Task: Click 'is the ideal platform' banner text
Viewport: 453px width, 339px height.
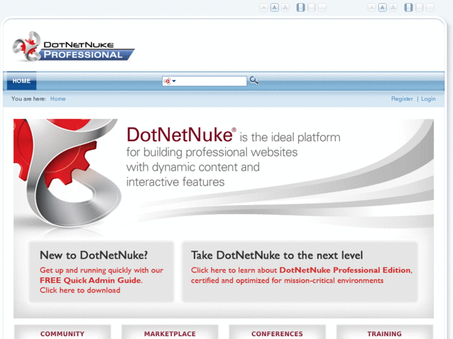Action: pos(290,137)
